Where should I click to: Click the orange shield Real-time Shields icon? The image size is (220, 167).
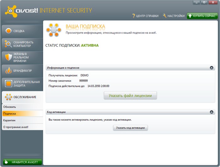point(8,57)
